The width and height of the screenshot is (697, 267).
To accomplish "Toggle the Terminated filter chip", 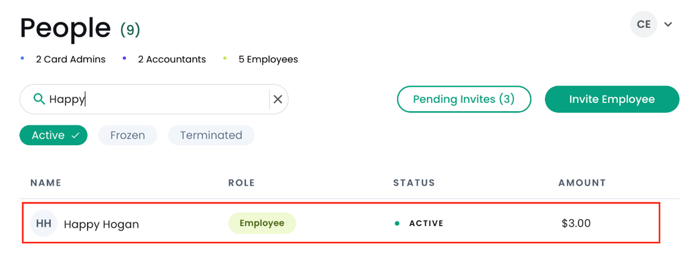I will click(211, 135).
